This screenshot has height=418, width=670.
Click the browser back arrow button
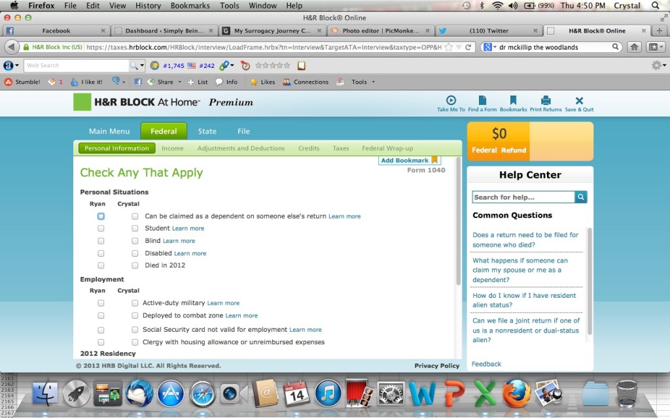(x=12, y=47)
